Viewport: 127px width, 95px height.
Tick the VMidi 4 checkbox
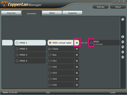pyautogui.click(x=17, y=61)
